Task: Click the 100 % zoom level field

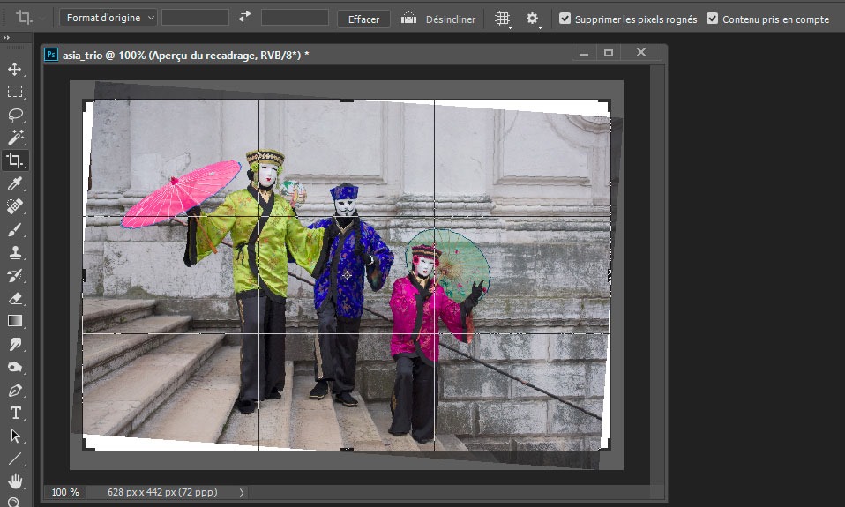Action: [x=65, y=492]
